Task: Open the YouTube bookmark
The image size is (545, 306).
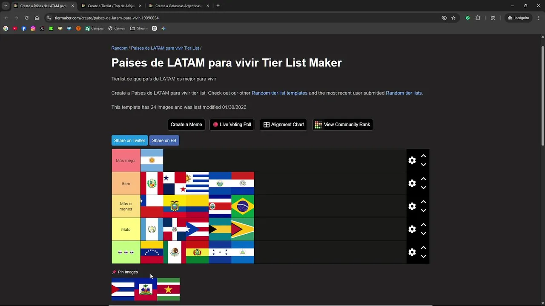Action: click(x=15, y=28)
